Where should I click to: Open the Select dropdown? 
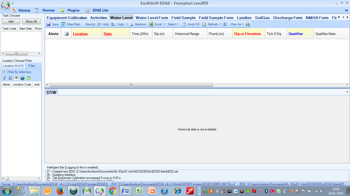click(173, 24)
